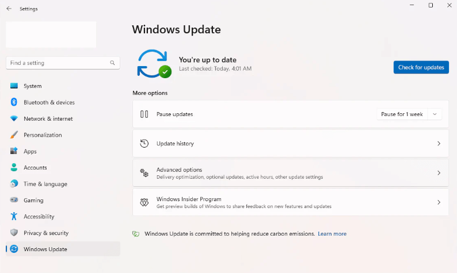Click the Personalization paintbrush icon

pyautogui.click(x=14, y=134)
